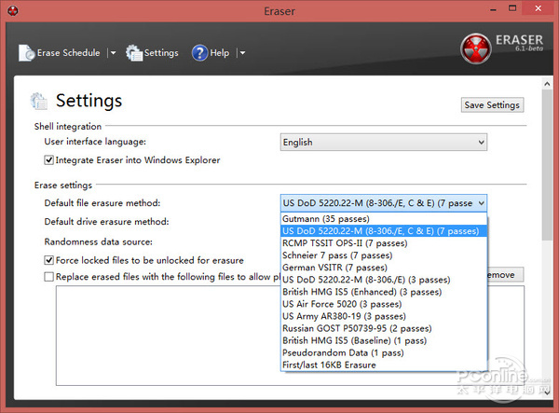Click the partially hidden Remove button

click(x=506, y=275)
